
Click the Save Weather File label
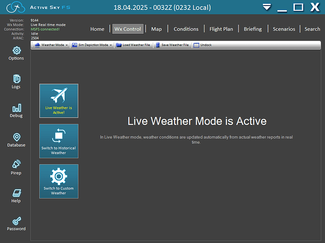175,45
